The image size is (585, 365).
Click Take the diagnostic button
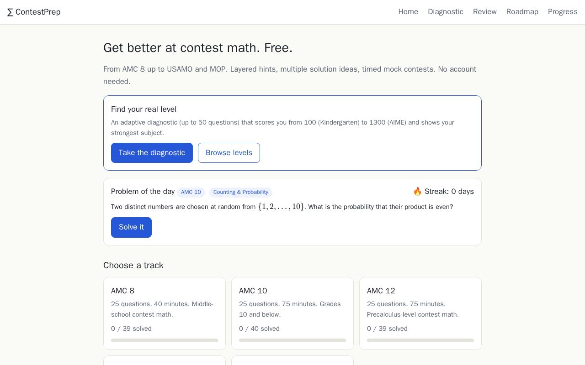152,153
